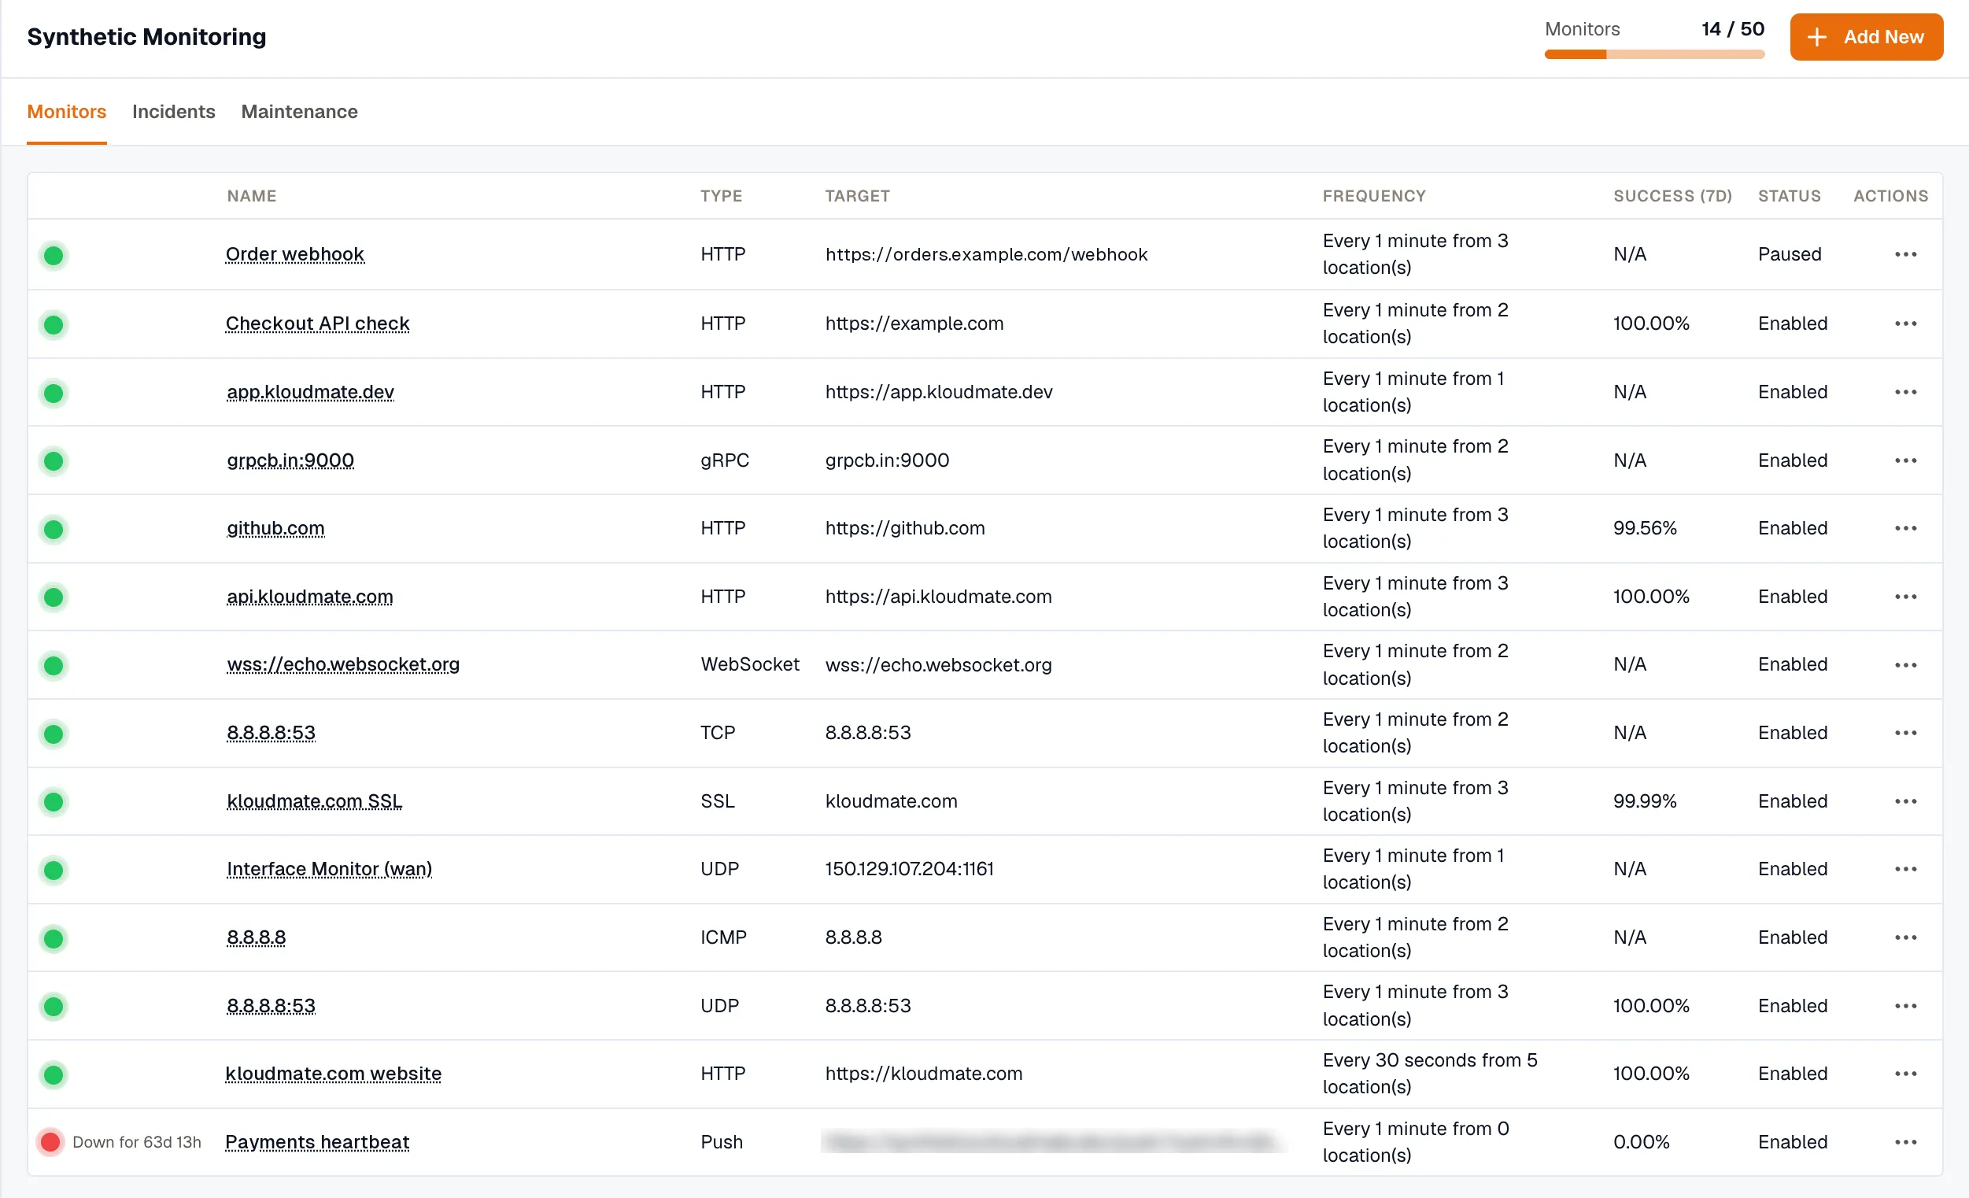Expand actions dropdown for api.kloudmate.com

tap(1905, 597)
